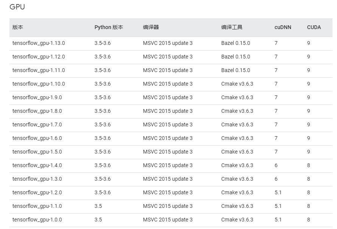Select the tensorflow_gpu-1.9.0 table row
The image size is (337, 229).
[168, 97]
